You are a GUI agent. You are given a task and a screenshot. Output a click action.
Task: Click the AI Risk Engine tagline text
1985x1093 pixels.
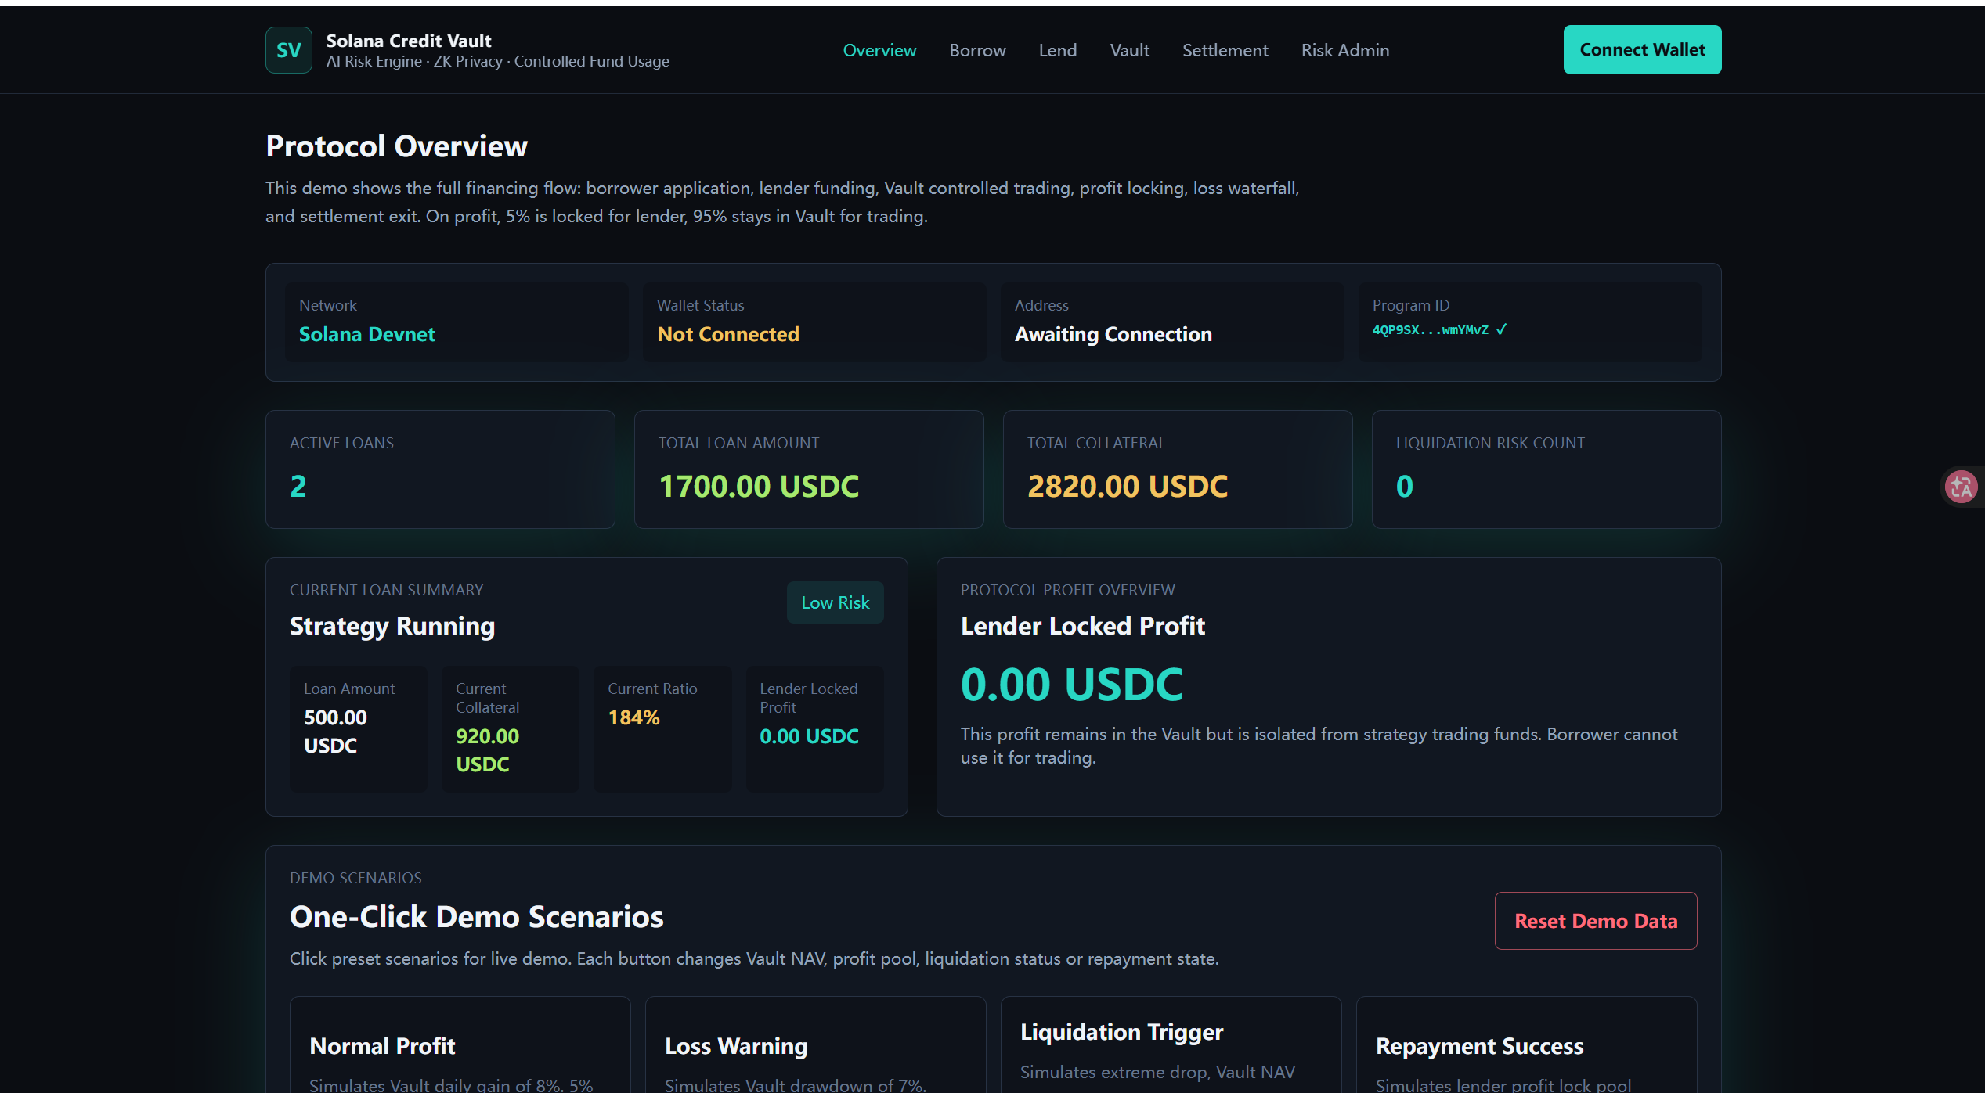click(x=497, y=61)
